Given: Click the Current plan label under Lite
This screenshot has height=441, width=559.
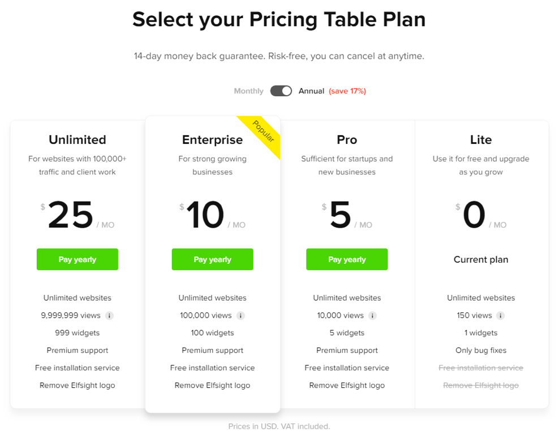Looking at the screenshot, I should (x=481, y=260).
